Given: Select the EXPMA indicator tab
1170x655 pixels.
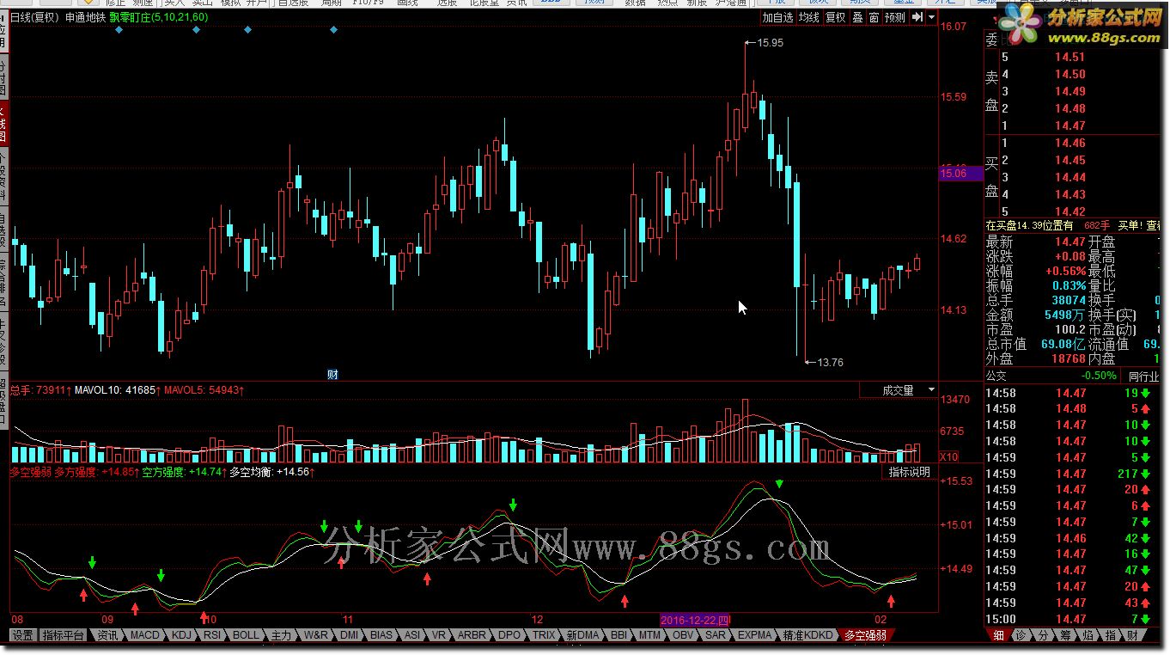Looking at the screenshot, I should [x=755, y=635].
